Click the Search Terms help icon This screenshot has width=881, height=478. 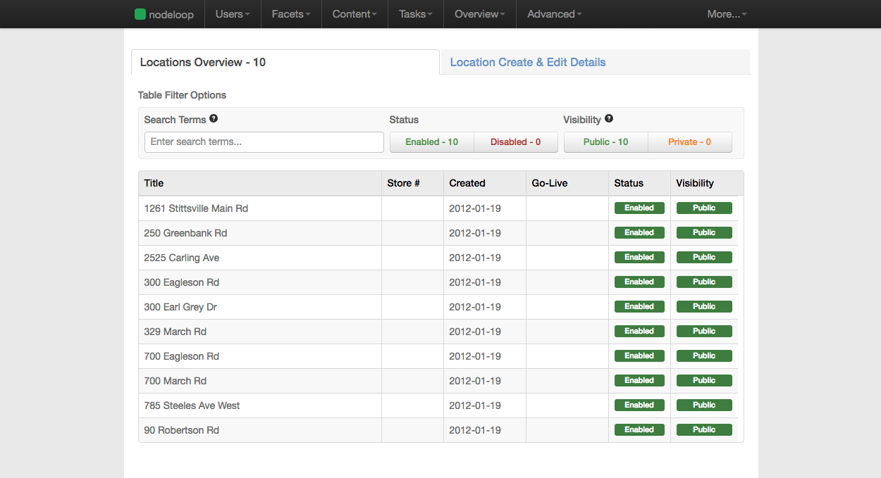[x=214, y=119]
